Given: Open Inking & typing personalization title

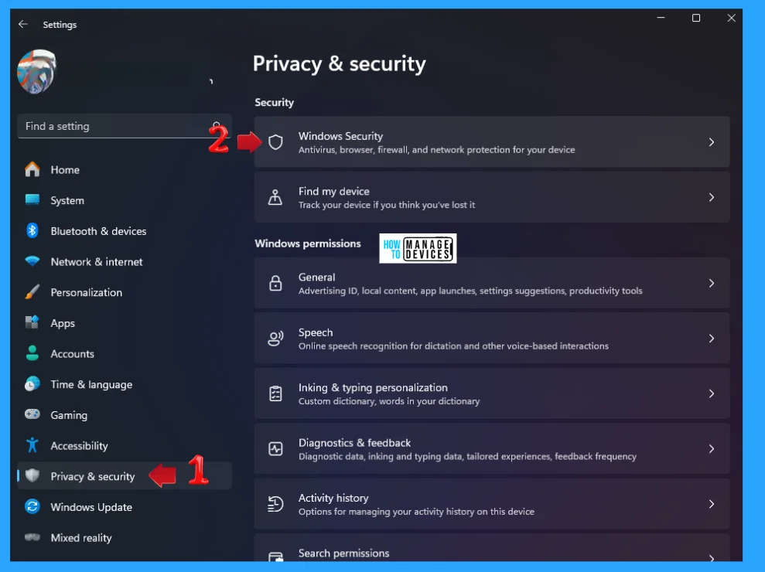Looking at the screenshot, I should coord(373,388).
